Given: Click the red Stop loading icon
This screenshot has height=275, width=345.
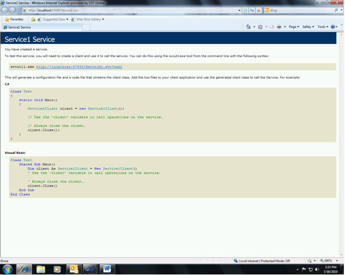Looking at the screenshot, I should click(x=259, y=10).
